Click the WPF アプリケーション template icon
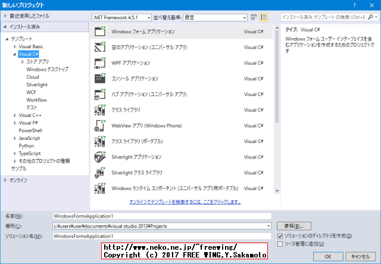The image size is (381, 264). tap(100, 63)
